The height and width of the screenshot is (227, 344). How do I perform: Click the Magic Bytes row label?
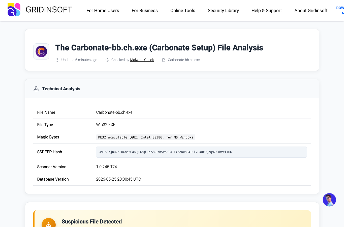48,137
